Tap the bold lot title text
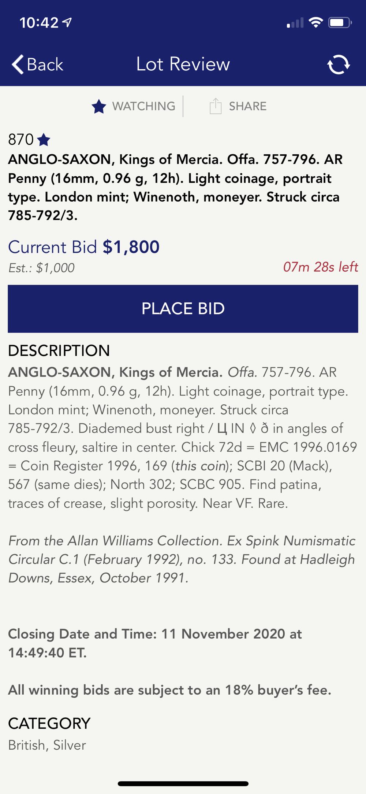This screenshot has width=366, height=794. click(x=175, y=187)
